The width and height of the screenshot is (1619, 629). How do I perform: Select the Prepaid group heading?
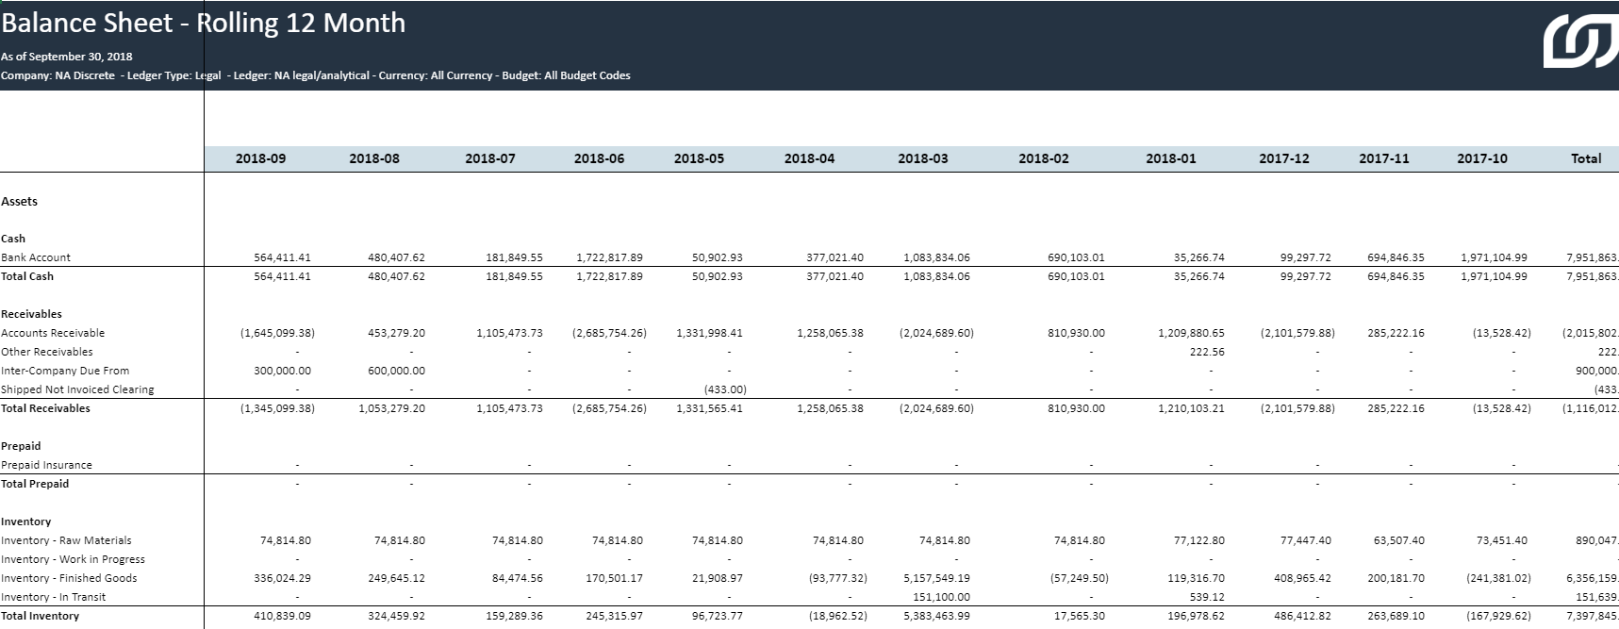[21, 446]
